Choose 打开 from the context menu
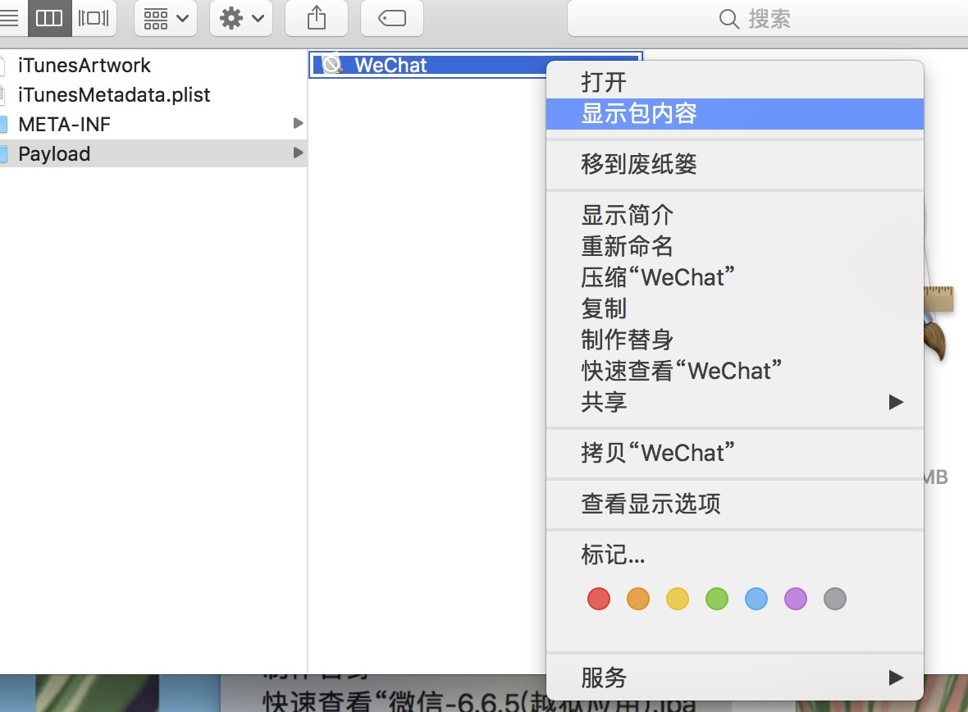 click(735, 82)
